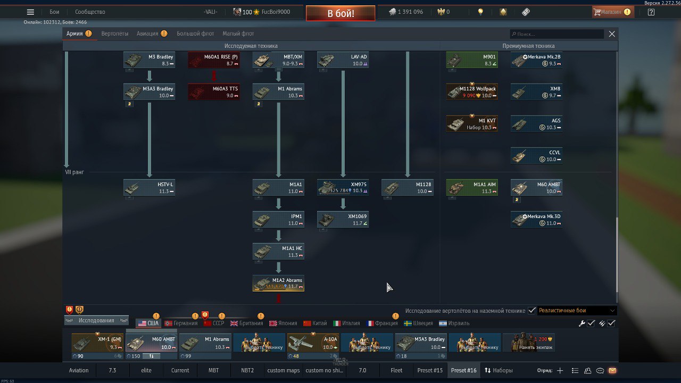Open the question mark help icon

coord(651,12)
